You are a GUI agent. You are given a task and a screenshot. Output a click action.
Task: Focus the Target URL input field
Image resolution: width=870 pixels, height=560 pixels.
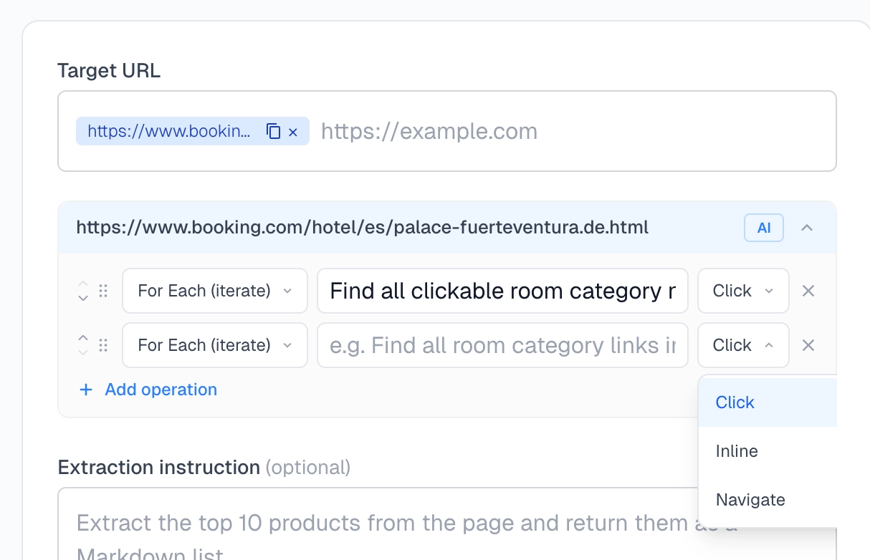[x=573, y=132]
